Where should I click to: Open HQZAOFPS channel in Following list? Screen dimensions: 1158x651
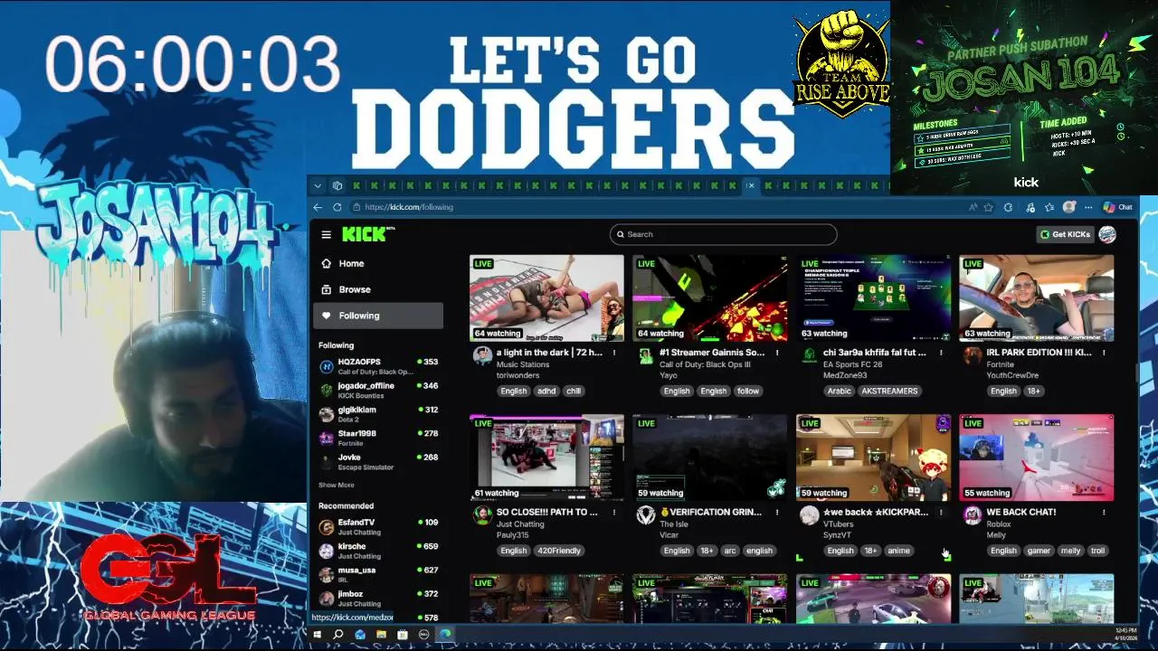pos(378,366)
